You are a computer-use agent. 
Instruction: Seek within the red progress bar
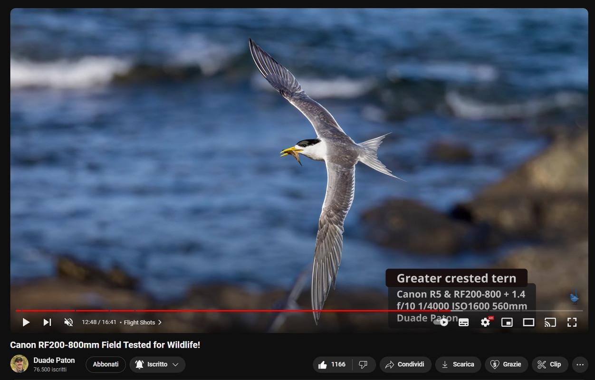pyautogui.click(x=299, y=311)
